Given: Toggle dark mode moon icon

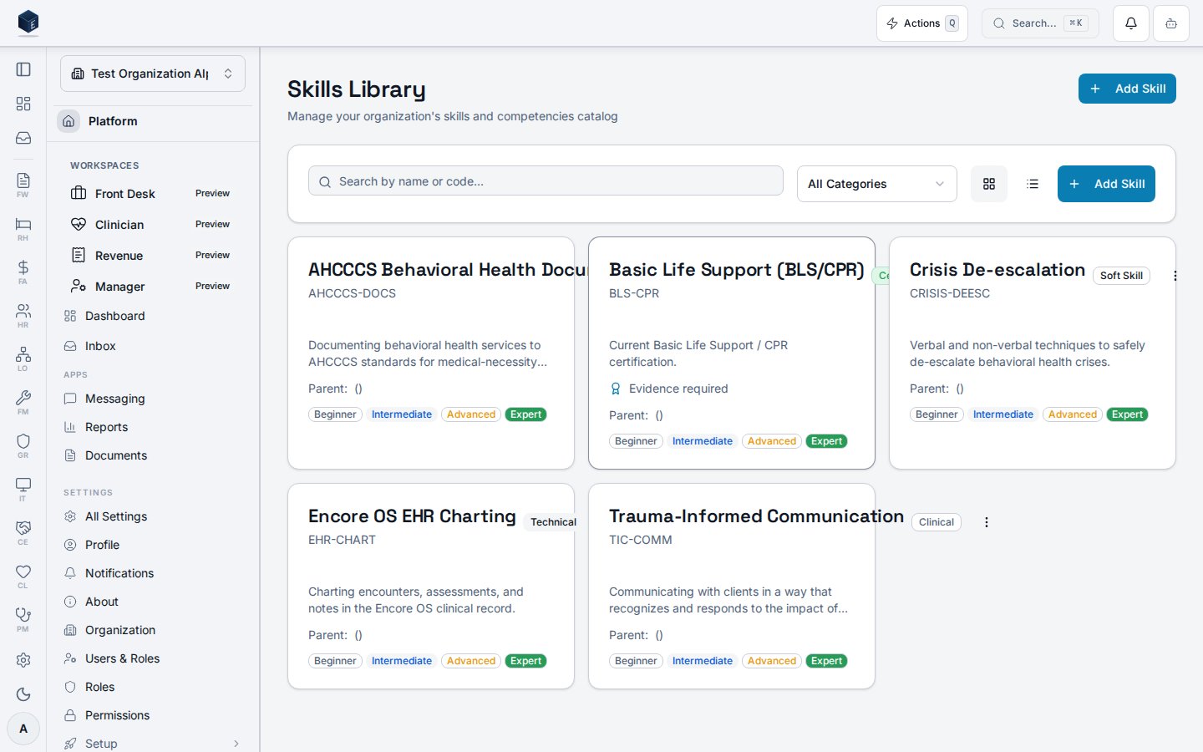Looking at the screenshot, I should coord(23,694).
